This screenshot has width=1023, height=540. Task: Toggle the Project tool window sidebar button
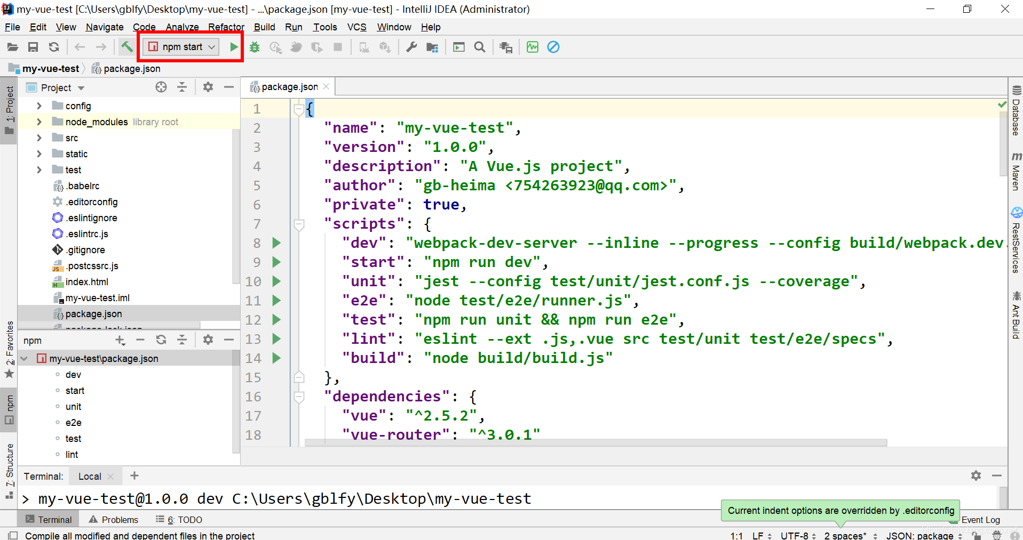point(9,110)
